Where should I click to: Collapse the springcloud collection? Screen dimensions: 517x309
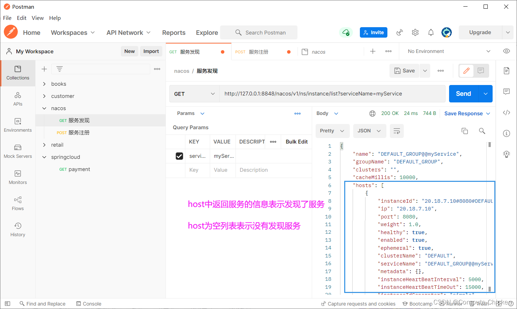pyautogui.click(x=44, y=157)
